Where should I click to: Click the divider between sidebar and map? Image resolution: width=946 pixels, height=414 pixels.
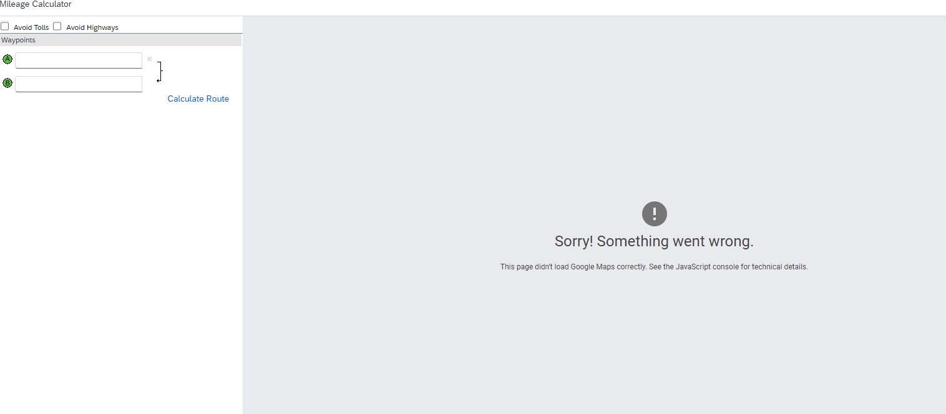(243, 215)
